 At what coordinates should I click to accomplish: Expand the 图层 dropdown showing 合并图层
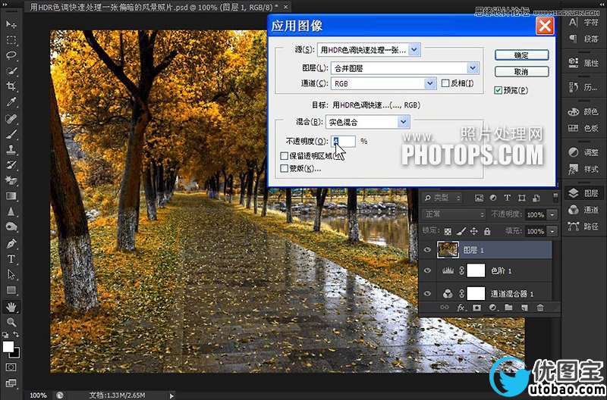pyautogui.click(x=405, y=67)
